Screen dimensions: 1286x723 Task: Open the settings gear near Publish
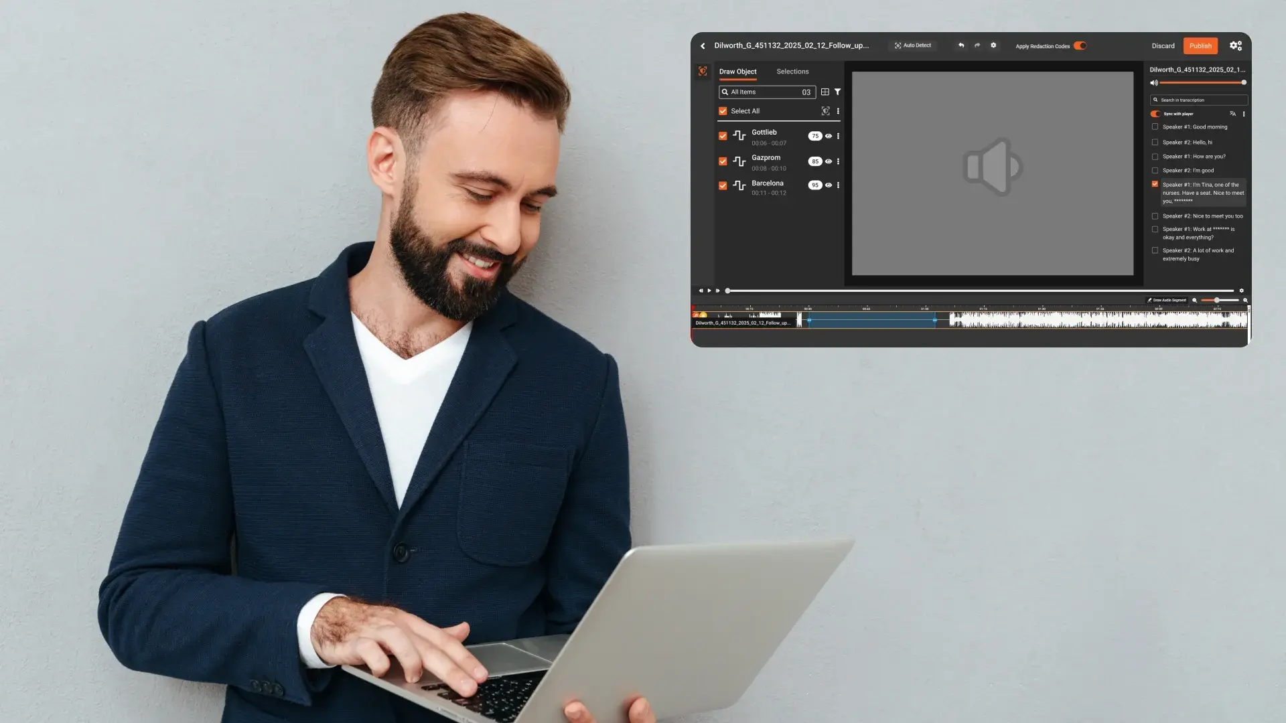coord(1236,46)
